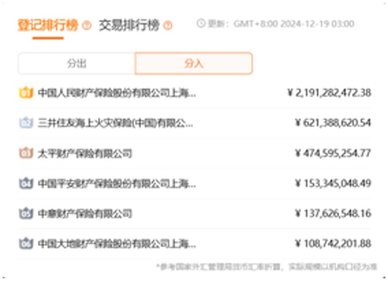Click the clock icon next to update time
Viewport: 388px width, 281px height.
pyautogui.click(x=201, y=24)
